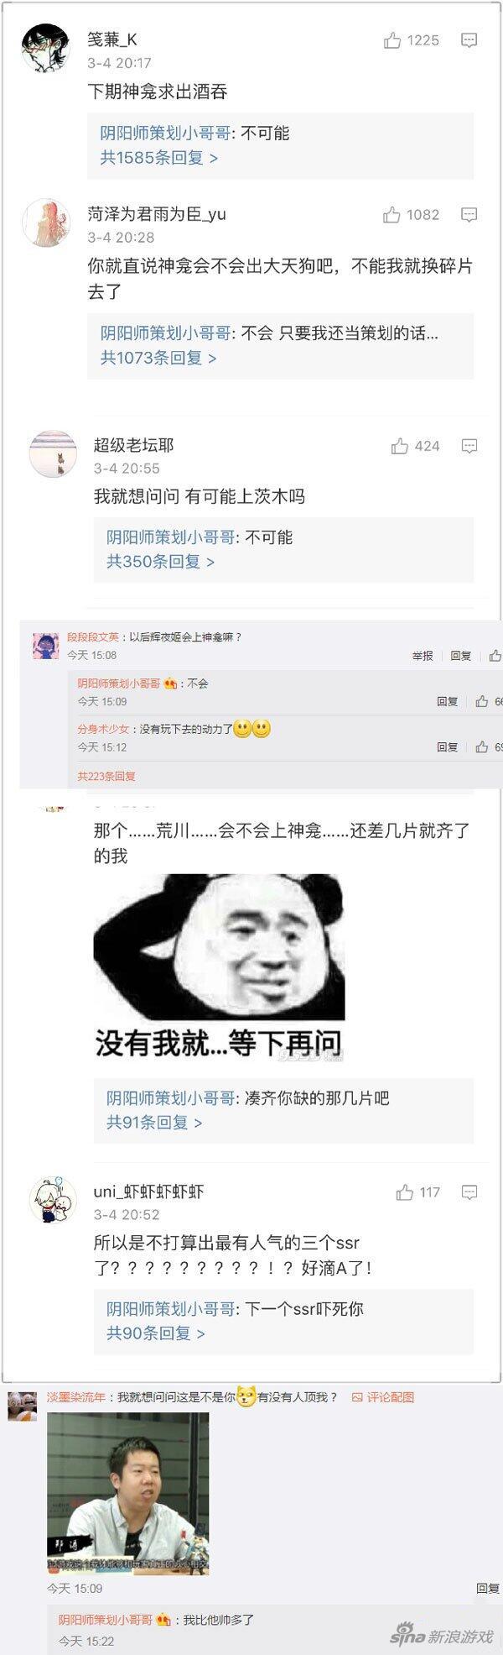Like 超级老坛耶's comment with 424 likes
Viewport: 503px width, 1655px height.
coord(415,446)
